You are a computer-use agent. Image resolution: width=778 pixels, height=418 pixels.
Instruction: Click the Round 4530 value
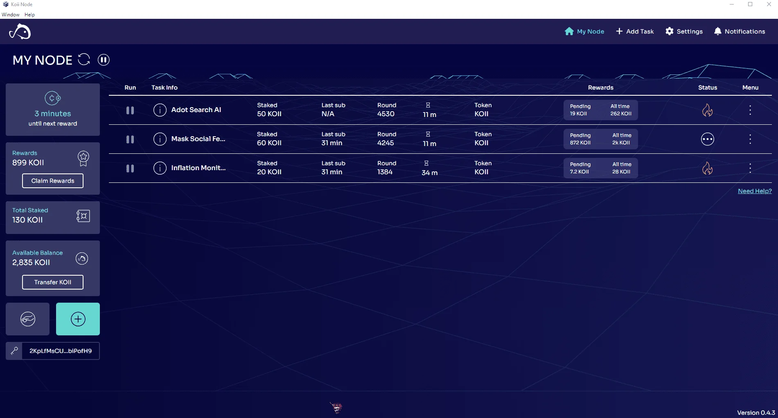pos(386,114)
